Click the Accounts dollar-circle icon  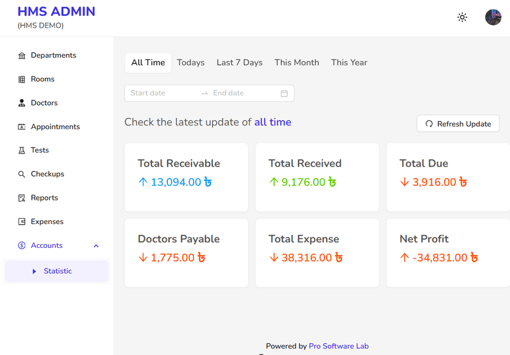click(22, 245)
